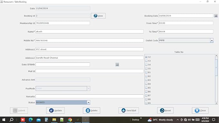Image resolution: width=219 pixels, height=123 pixels.
Task: Open the network icon in system tray
Action: (x=185, y=120)
